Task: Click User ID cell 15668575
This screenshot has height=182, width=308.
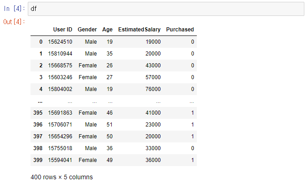Action: point(60,66)
